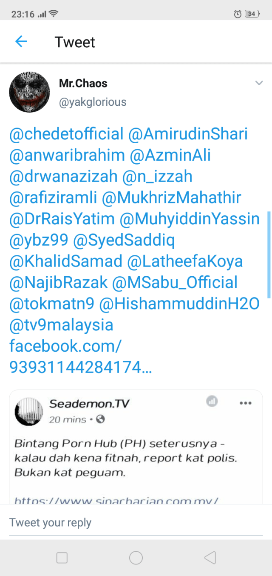Tap the @yakglorious handle
Screen dimensions: 272x576
pos(93,102)
